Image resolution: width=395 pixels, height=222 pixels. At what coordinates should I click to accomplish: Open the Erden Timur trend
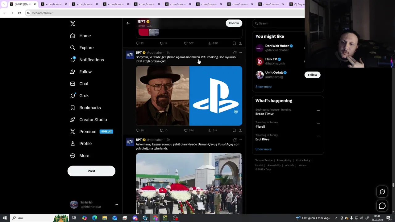click(264, 114)
